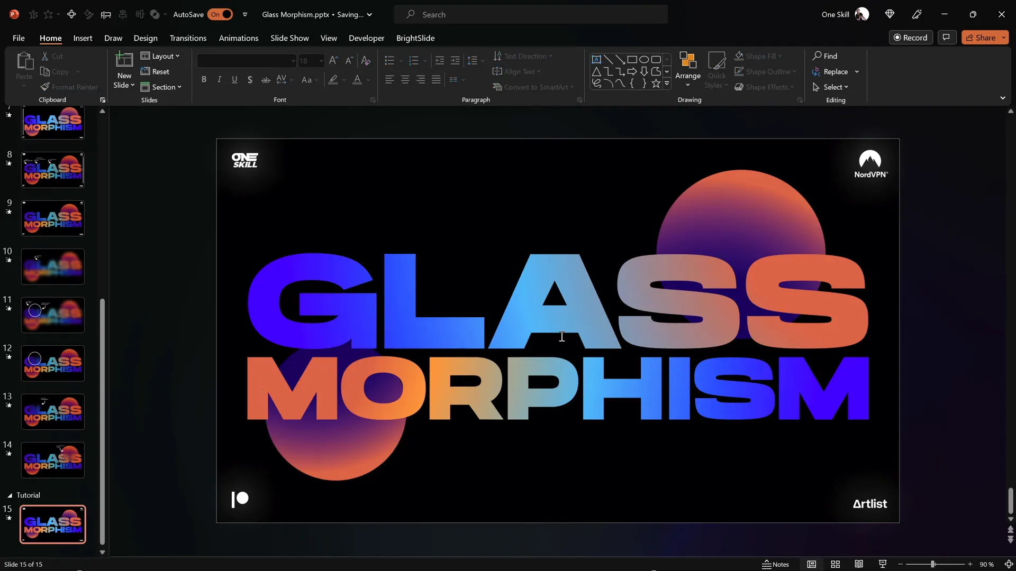This screenshot has height=571, width=1016.
Task: Toggle strikethrough on selected text
Action: (x=266, y=79)
